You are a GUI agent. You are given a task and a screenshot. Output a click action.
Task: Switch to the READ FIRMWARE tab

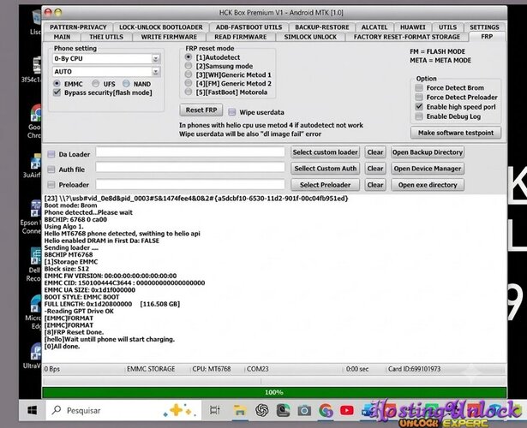(x=241, y=37)
